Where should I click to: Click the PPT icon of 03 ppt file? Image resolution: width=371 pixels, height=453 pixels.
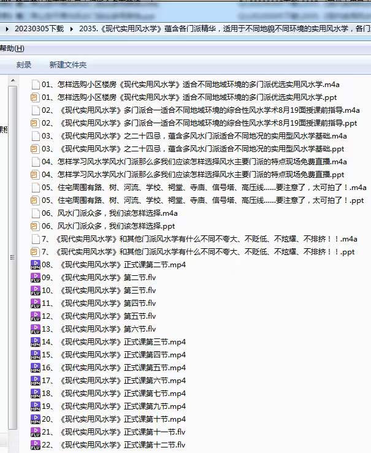click(35, 149)
